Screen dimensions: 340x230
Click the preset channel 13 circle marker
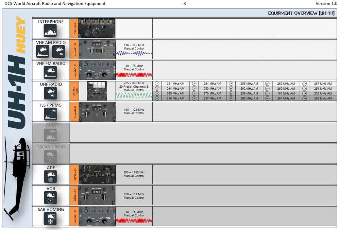point(267,84)
